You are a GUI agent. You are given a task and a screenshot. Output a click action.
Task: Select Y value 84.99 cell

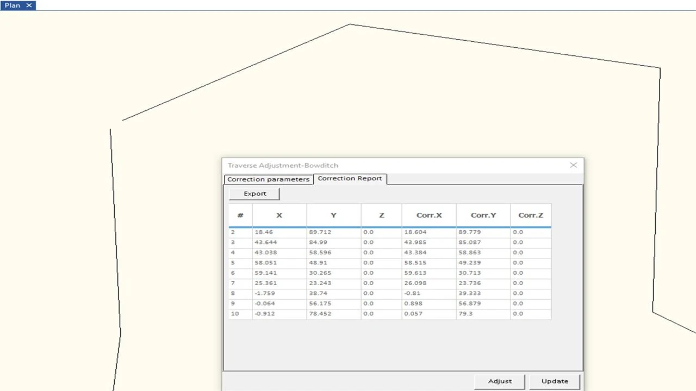(x=334, y=242)
